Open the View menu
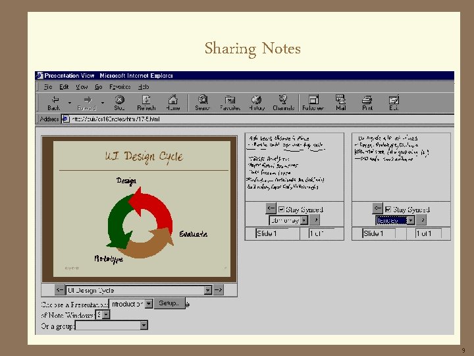 (x=82, y=87)
